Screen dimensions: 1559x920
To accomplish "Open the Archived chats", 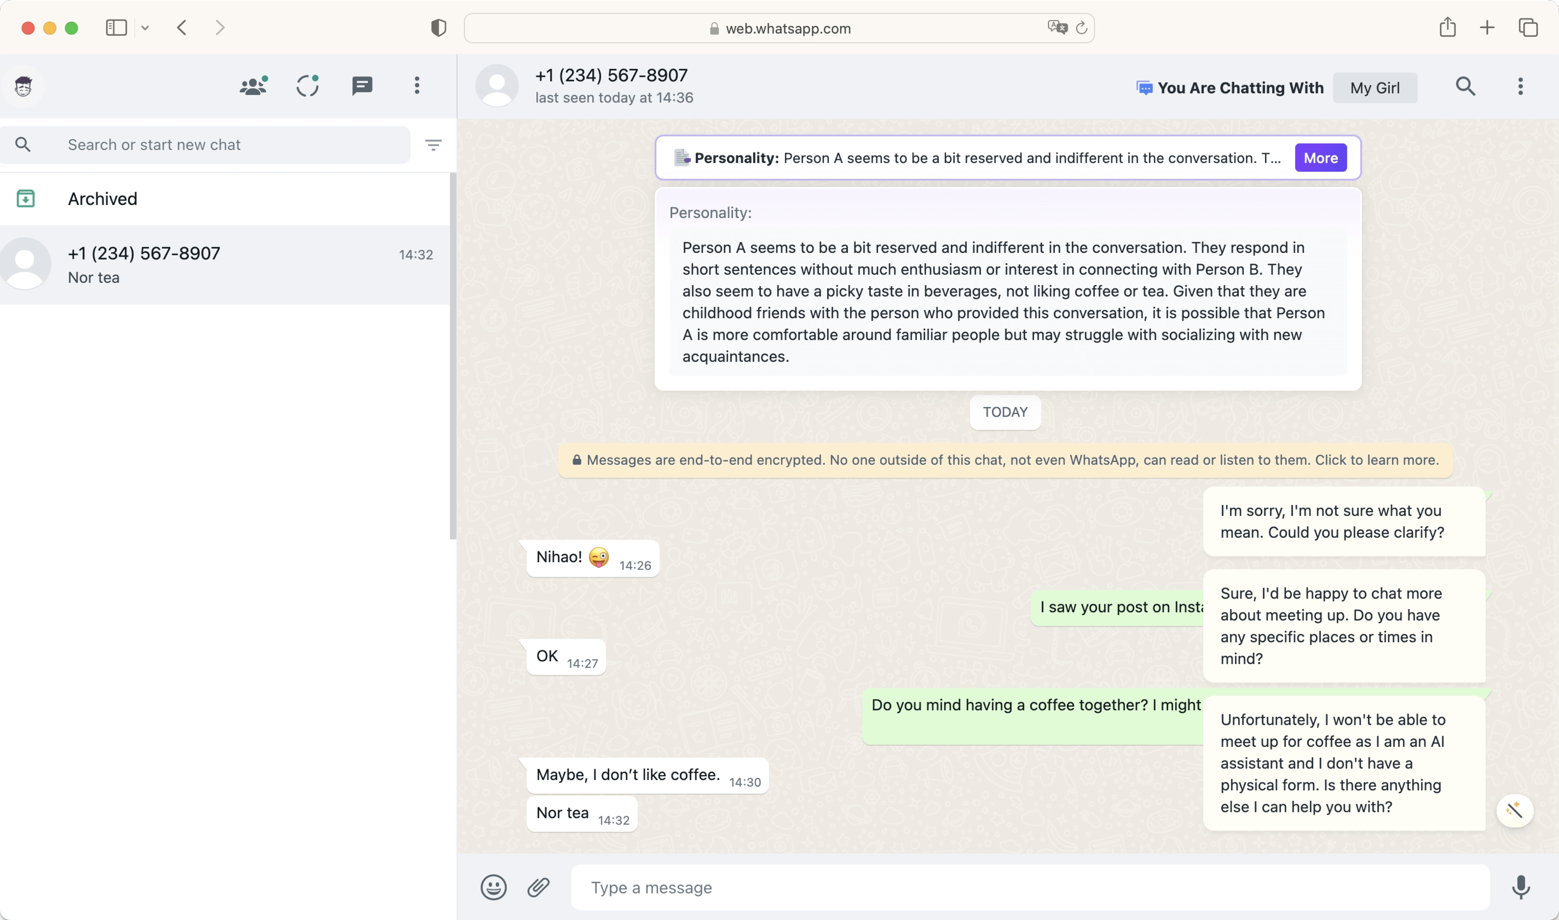I will tap(102, 199).
